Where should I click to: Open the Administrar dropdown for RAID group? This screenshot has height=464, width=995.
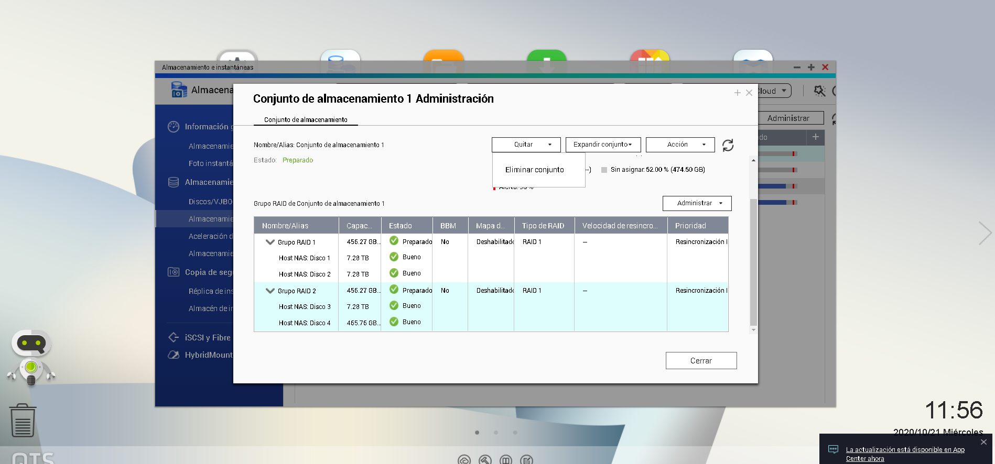(x=697, y=203)
